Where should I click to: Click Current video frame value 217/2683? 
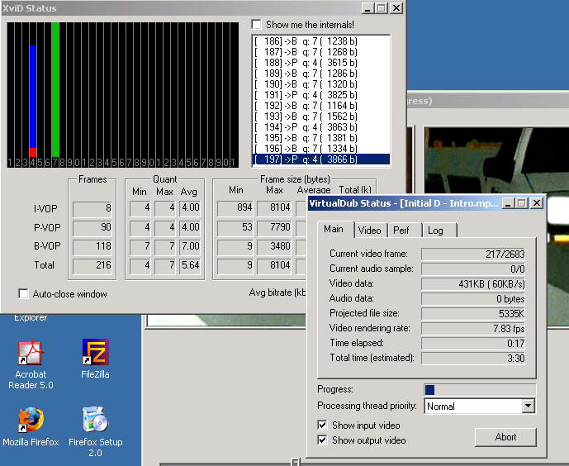click(473, 254)
